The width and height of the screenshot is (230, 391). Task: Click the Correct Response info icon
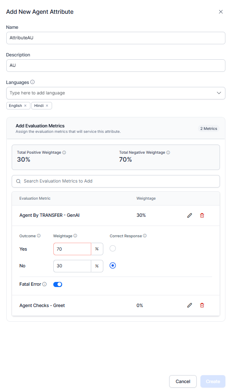(145, 236)
